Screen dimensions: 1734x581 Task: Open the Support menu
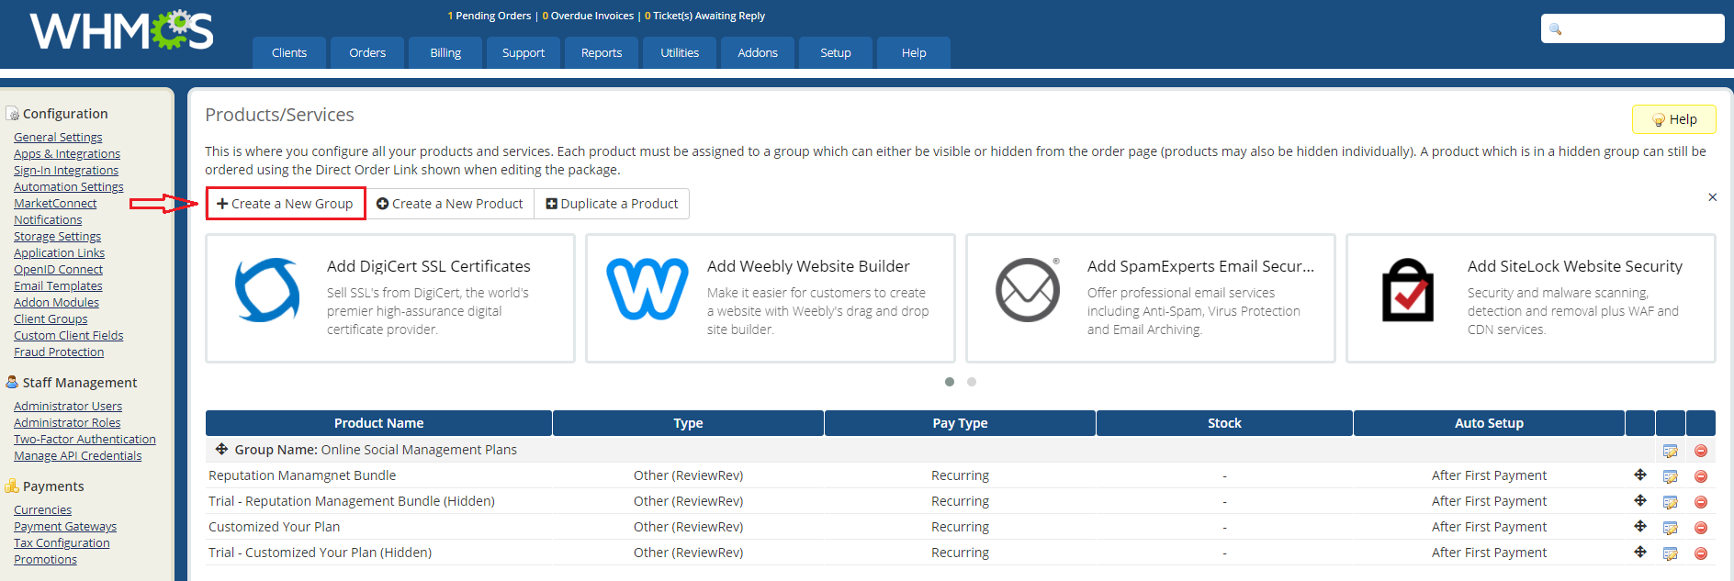point(524,52)
